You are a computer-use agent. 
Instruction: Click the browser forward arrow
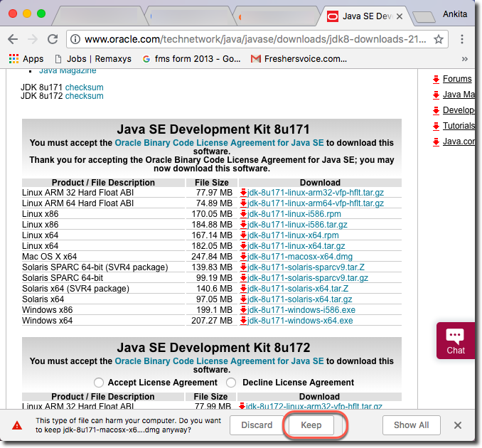pyautogui.click(x=33, y=39)
